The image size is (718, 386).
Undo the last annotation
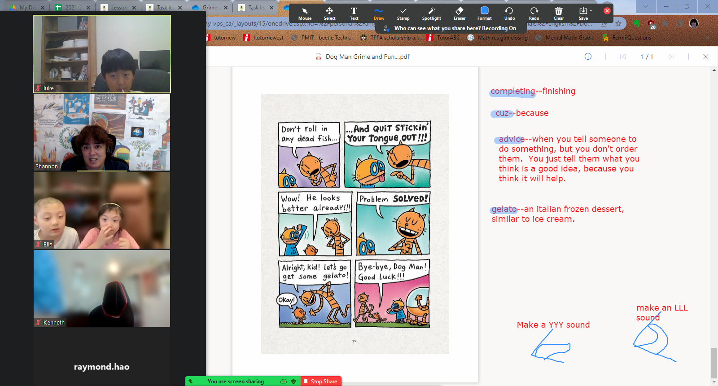(509, 13)
